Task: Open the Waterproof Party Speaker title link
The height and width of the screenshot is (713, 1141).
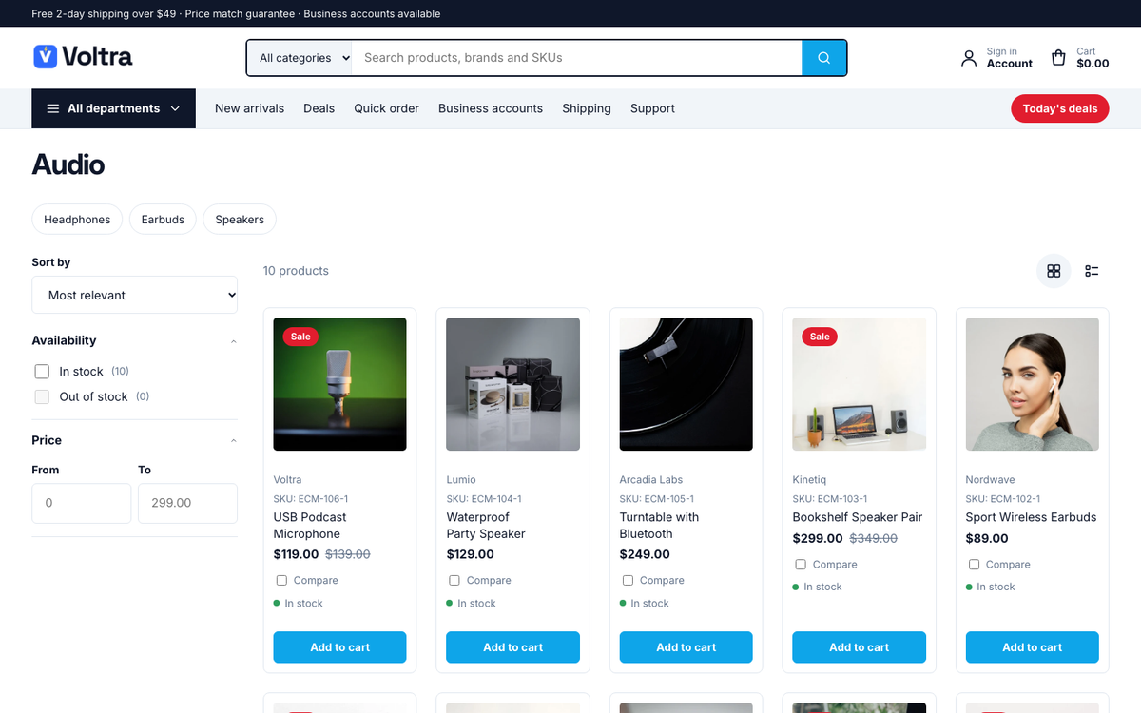Action: [x=486, y=526]
